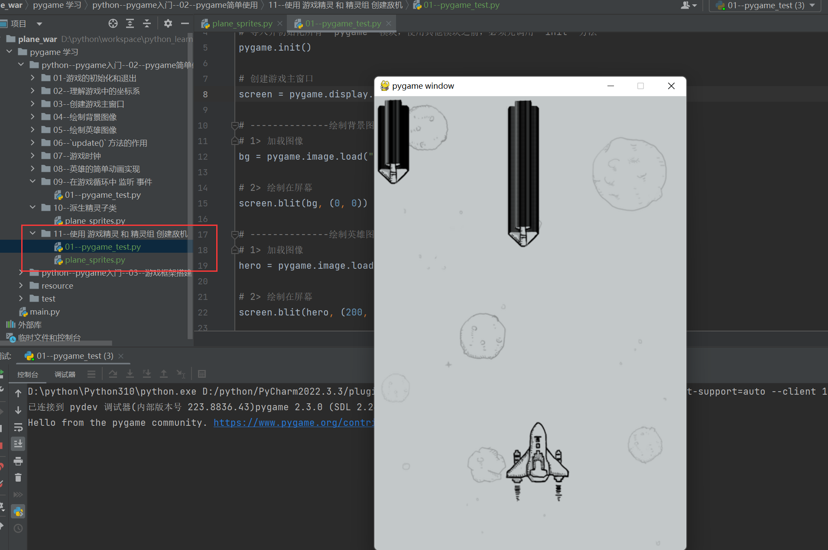Switch to the plane_sprites.py editor tab
Screen dimensions: 828x550
(x=241, y=23)
